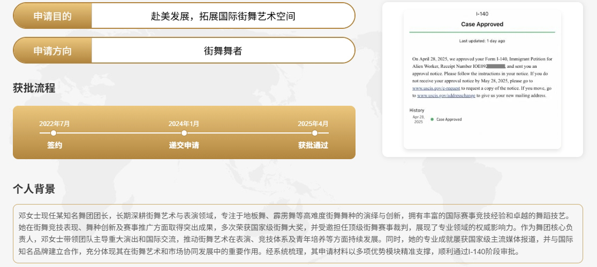Click the 邓女士 background paragraph box
The height and width of the screenshot is (267, 597).
[x=298, y=233]
